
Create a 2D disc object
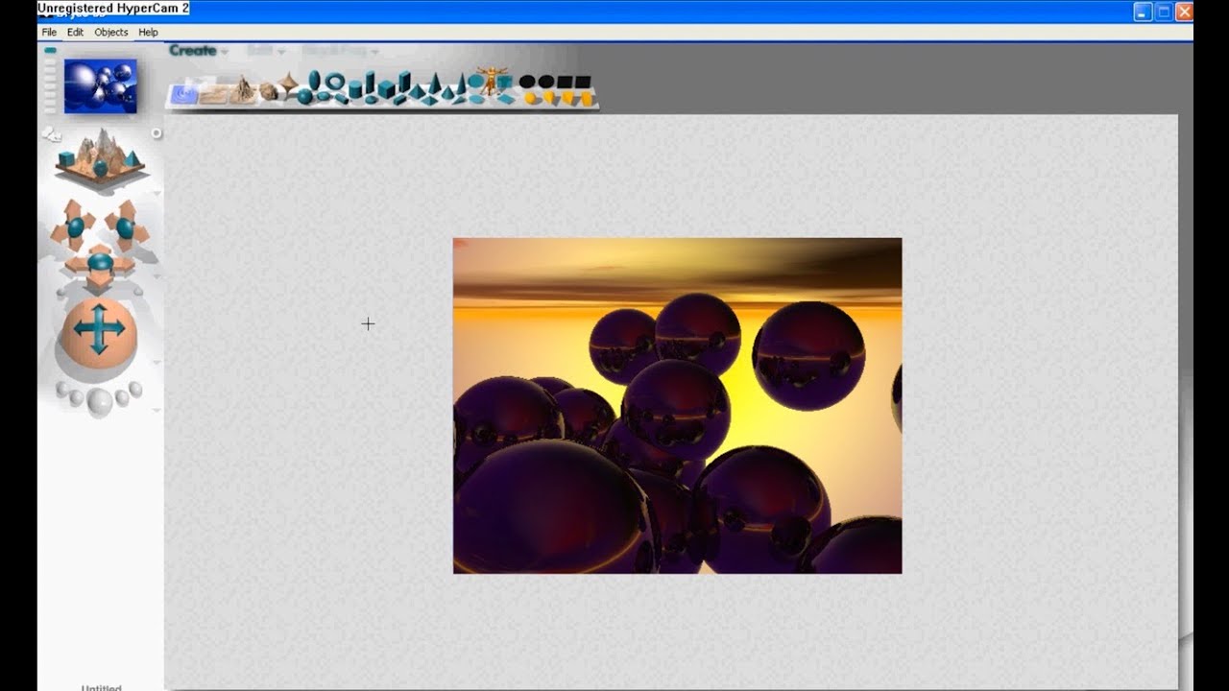475,81
